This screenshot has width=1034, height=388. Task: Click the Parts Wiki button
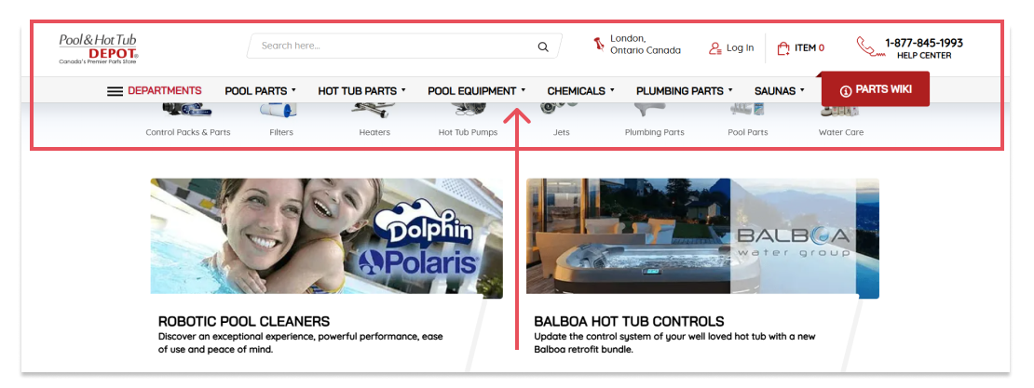[x=875, y=89]
